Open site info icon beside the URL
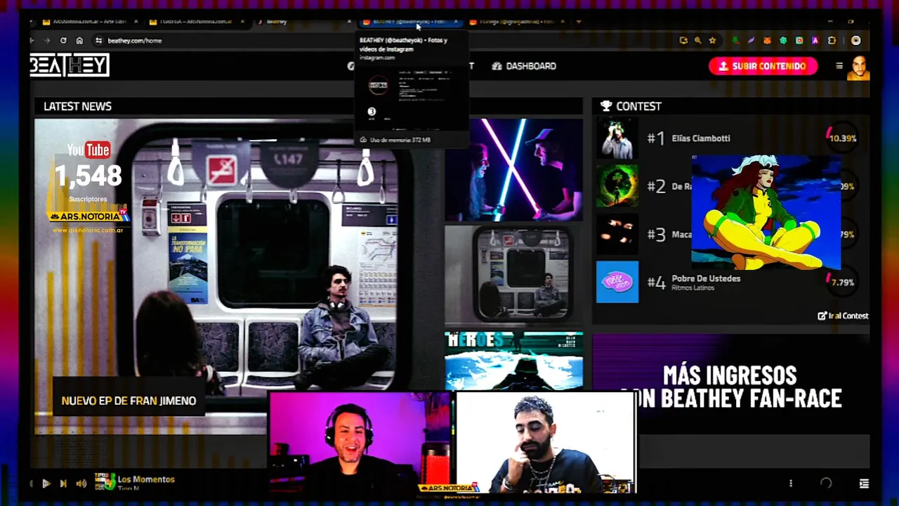899x506 pixels. click(x=99, y=41)
